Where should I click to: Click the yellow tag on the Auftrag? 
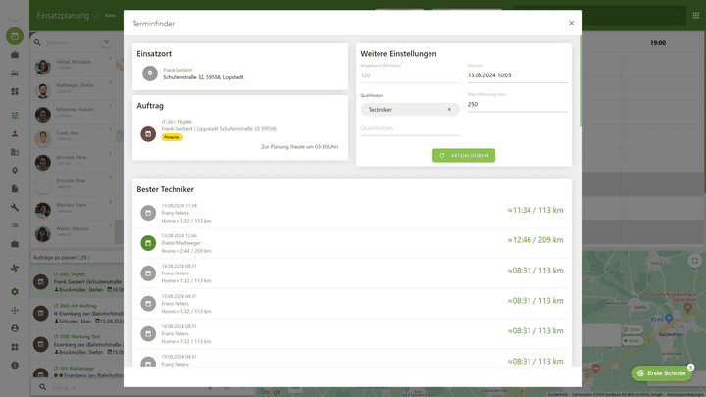[x=172, y=137]
